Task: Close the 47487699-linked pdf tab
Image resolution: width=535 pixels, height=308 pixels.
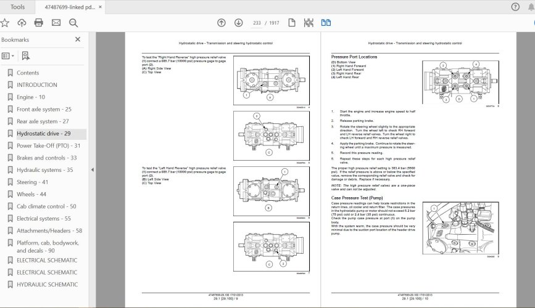Action: (101, 7)
